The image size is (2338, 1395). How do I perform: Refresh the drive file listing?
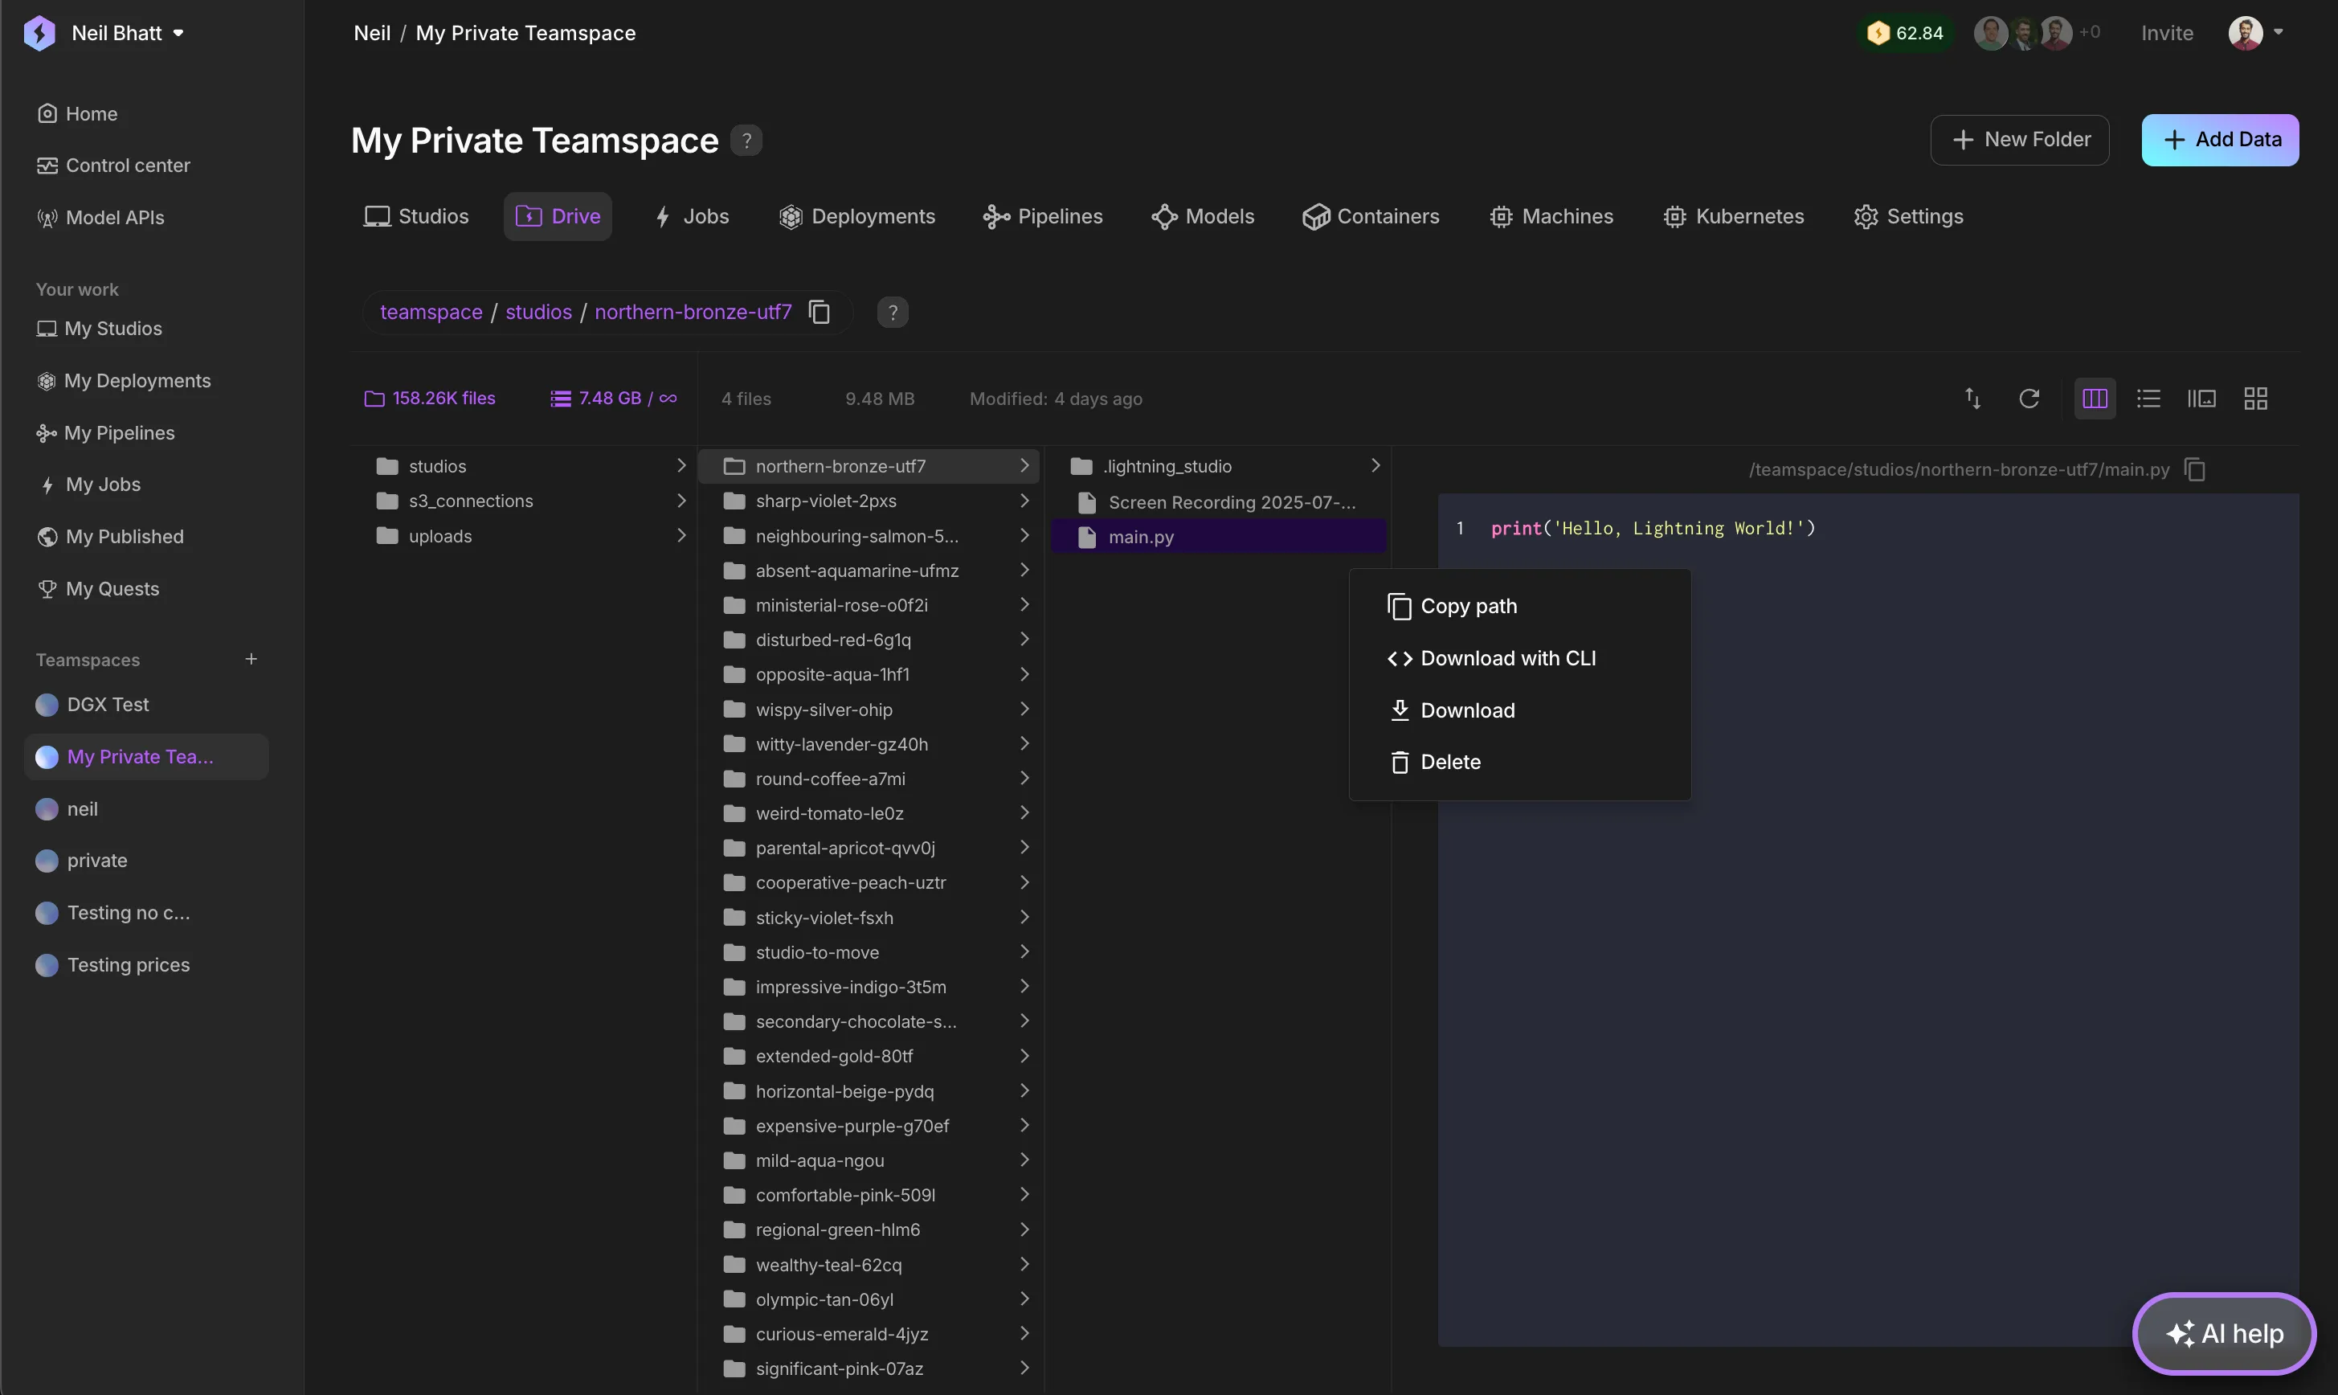(x=2029, y=399)
